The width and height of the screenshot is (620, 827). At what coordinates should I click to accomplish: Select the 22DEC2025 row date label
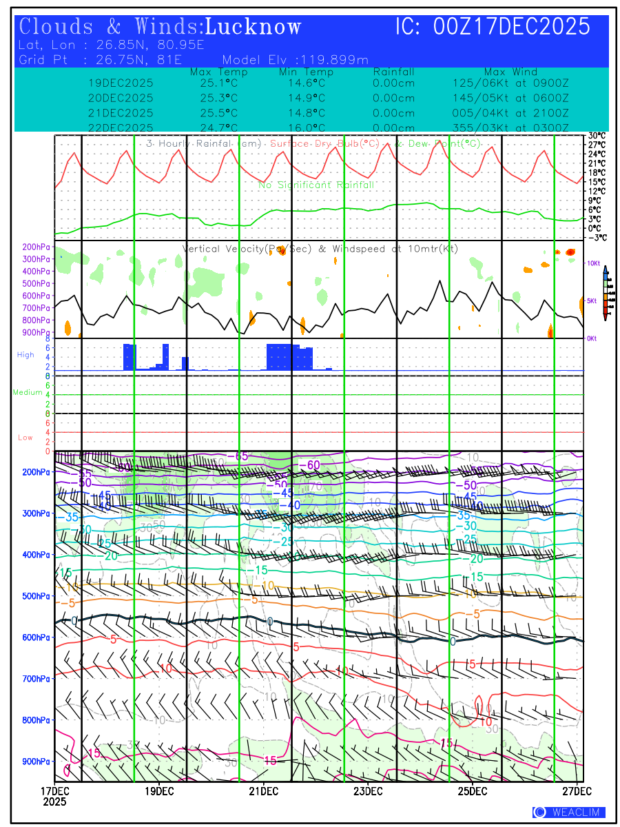121,128
